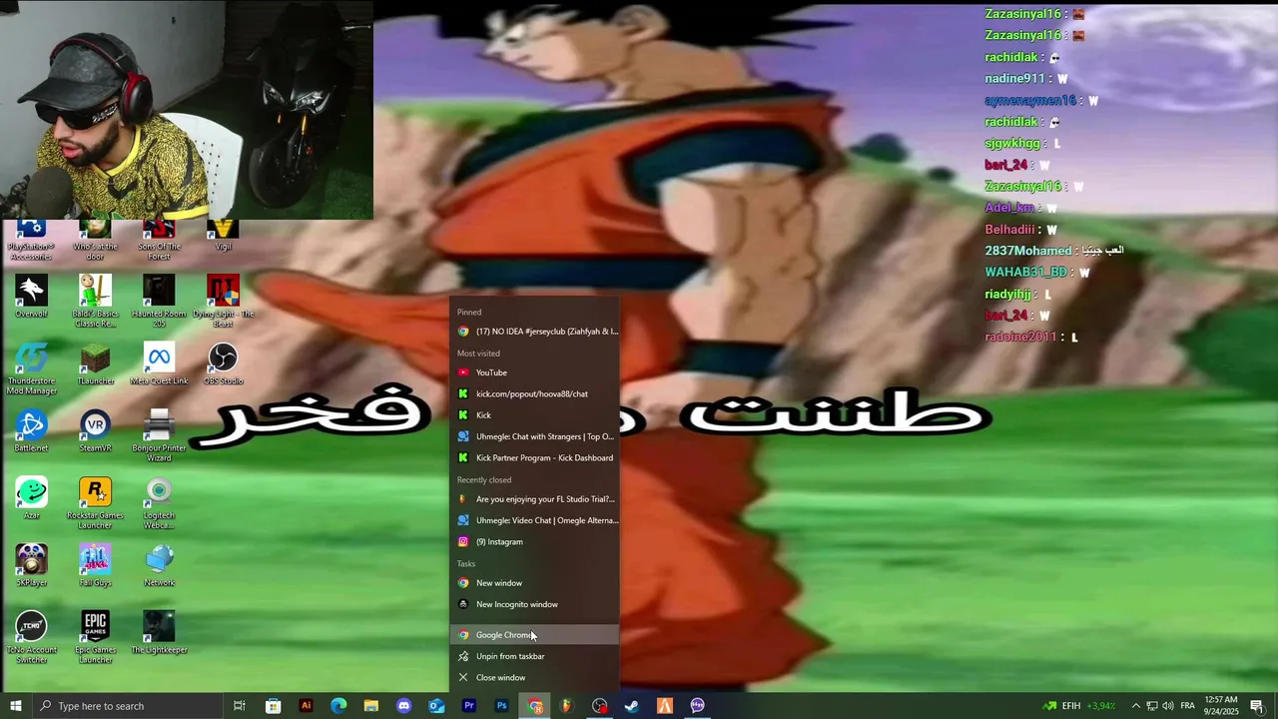Open Haunted Room 205 desktop shortcut
This screenshot has height=719, width=1278.
pos(159,302)
